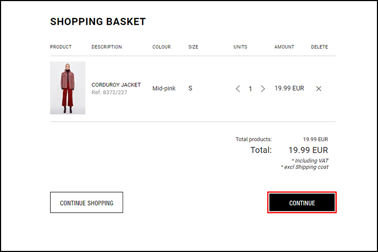Click the SHOPPING BASKET heading

[x=98, y=22]
